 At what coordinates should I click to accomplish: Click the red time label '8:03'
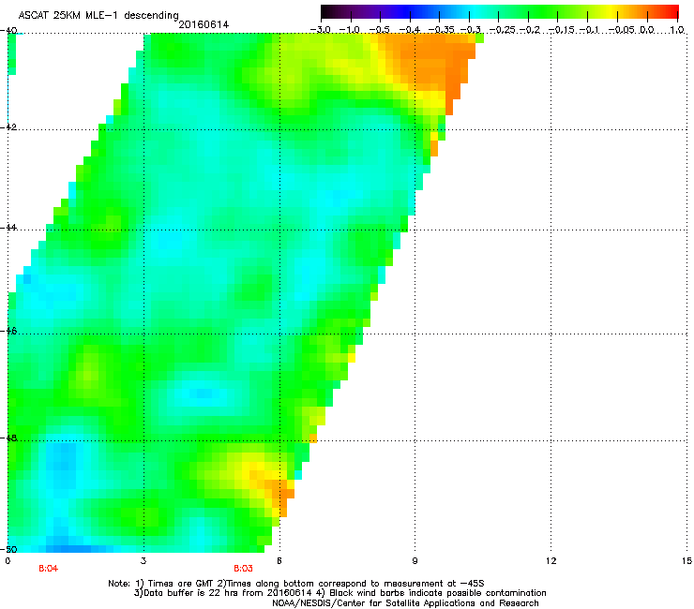tap(243, 569)
